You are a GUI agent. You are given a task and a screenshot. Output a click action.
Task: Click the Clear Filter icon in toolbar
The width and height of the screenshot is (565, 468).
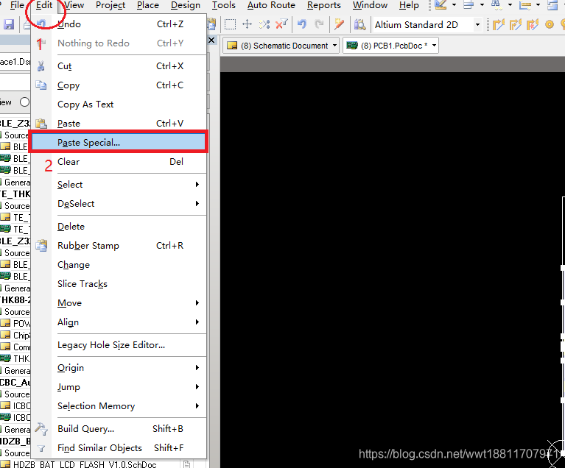click(281, 25)
